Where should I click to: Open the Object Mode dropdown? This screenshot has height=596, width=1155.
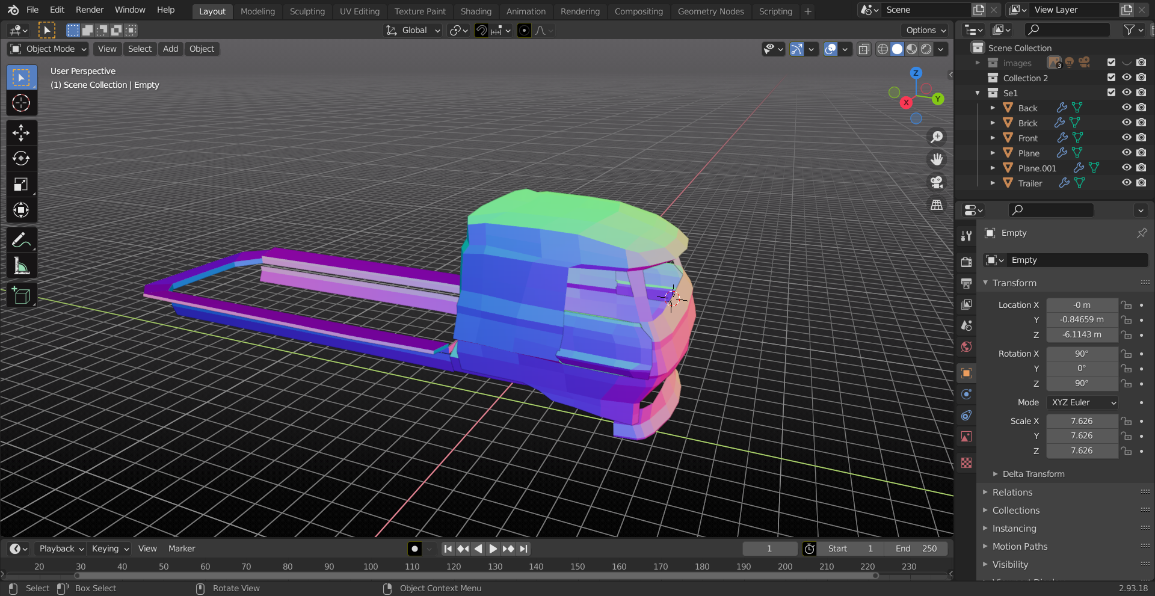[49, 49]
